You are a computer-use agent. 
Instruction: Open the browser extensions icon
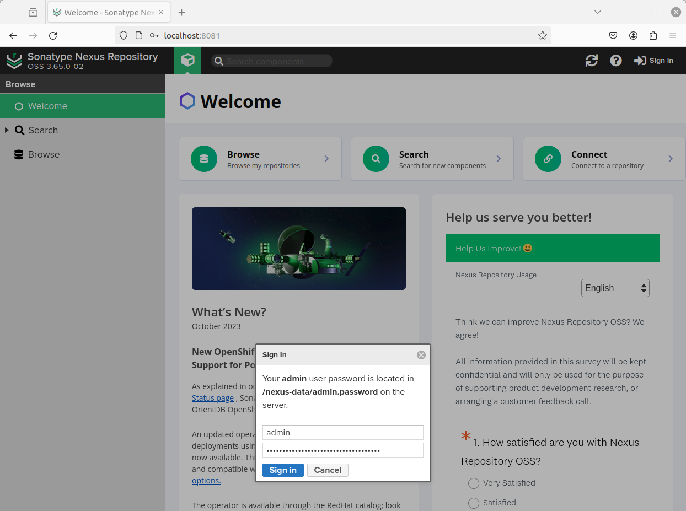pyautogui.click(x=653, y=35)
